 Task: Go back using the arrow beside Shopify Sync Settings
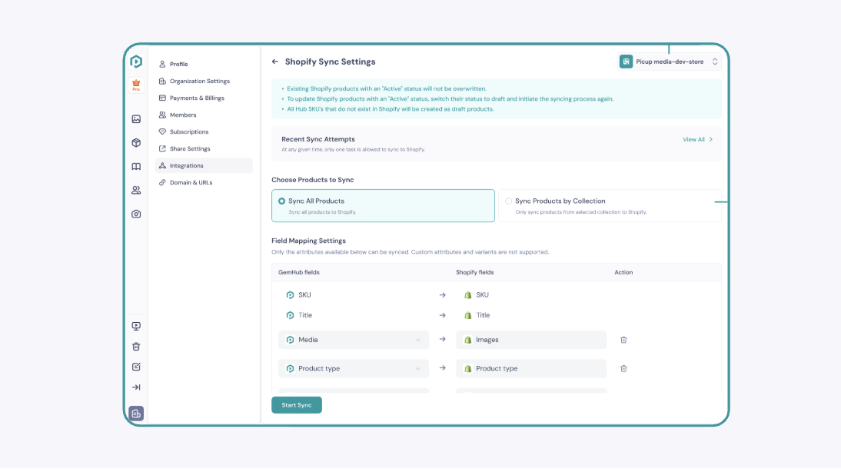[275, 61]
